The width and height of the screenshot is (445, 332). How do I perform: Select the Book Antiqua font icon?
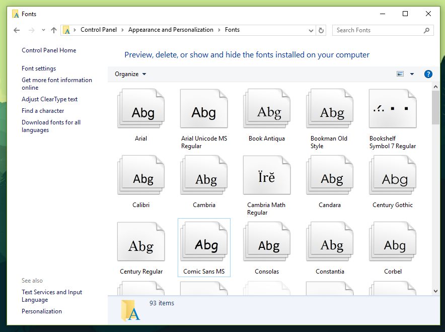point(267,108)
